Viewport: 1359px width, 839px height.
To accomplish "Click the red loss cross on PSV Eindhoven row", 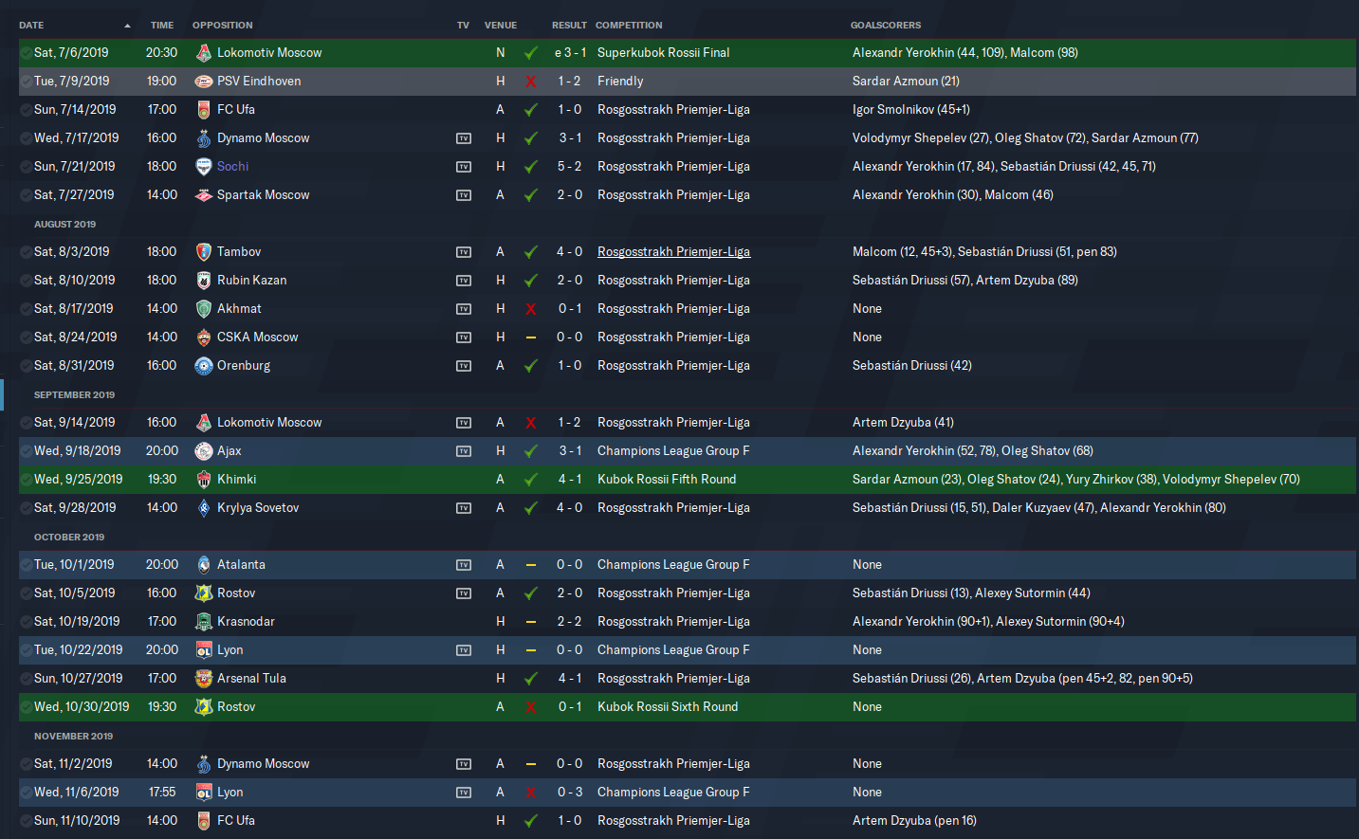I will coord(531,82).
